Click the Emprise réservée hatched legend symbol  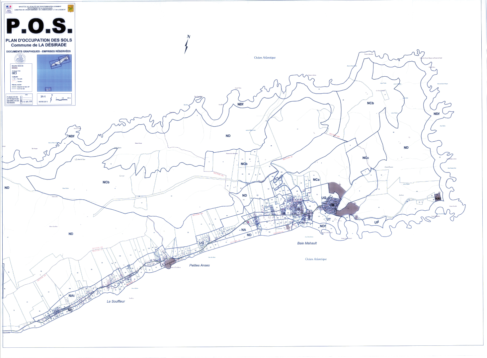click(14, 68)
